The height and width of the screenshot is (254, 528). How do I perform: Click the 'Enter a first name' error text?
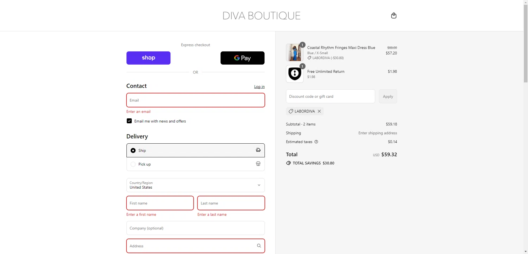[141, 214]
